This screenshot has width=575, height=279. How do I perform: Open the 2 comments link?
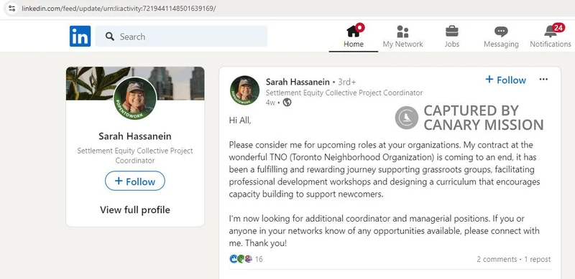pos(497,259)
